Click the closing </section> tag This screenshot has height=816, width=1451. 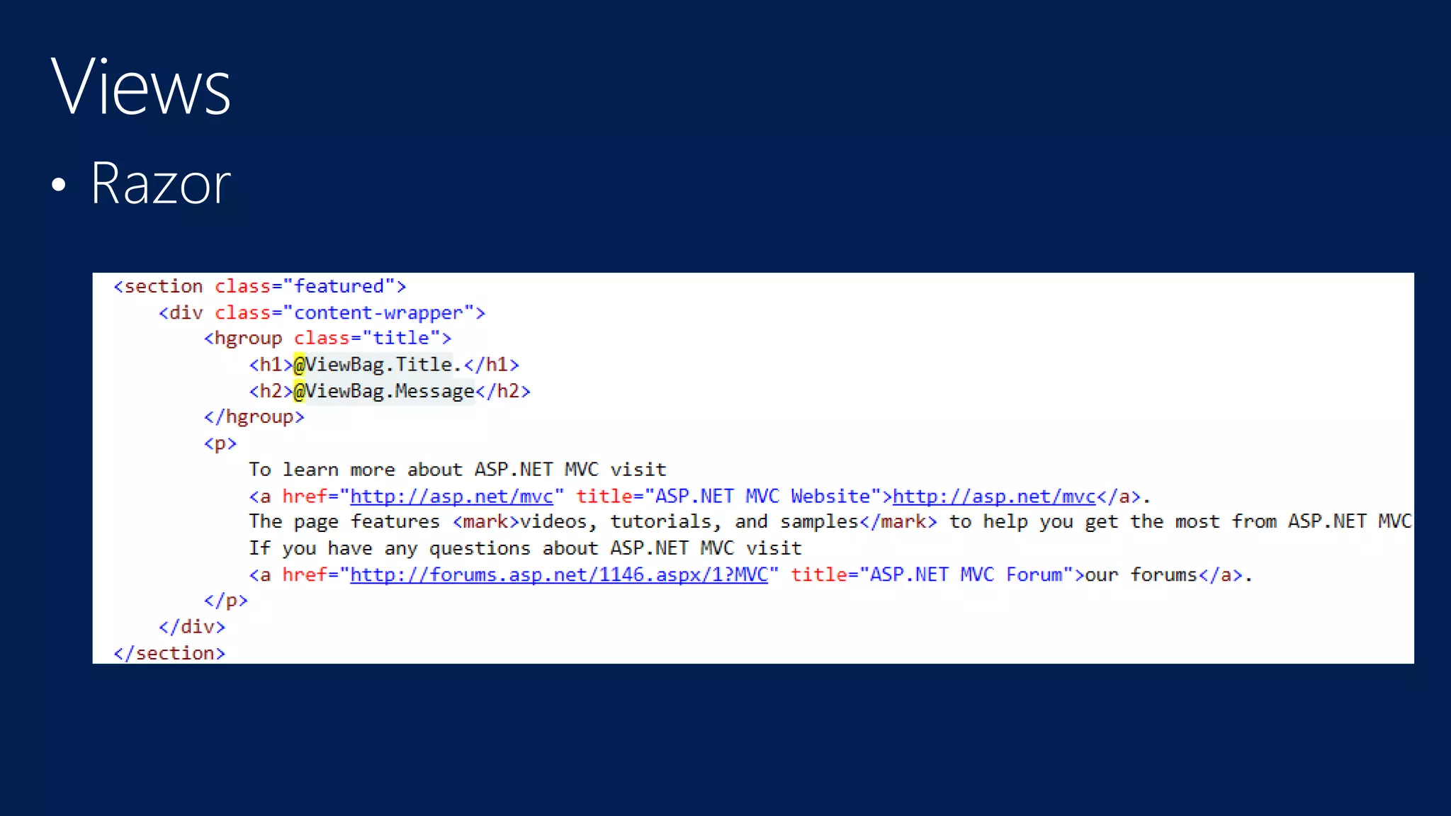(169, 653)
